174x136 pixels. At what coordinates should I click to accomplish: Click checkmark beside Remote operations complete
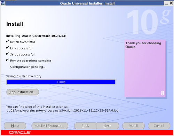[7, 60]
